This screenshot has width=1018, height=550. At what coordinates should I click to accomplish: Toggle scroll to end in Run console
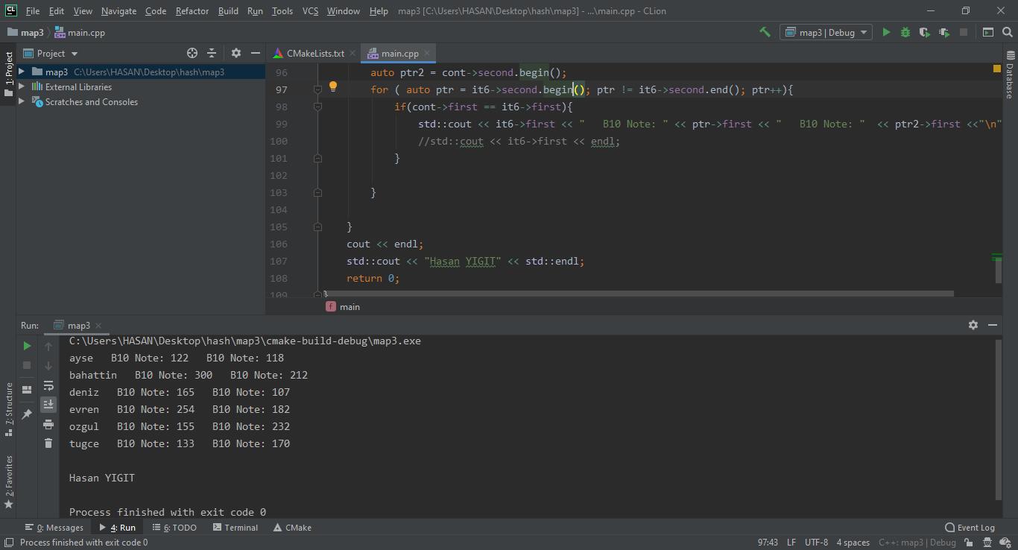click(48, 404)
